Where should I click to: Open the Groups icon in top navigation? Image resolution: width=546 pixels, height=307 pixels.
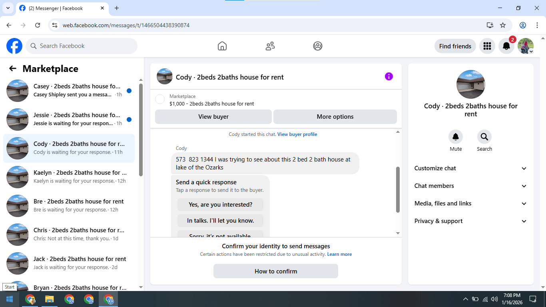318,46
